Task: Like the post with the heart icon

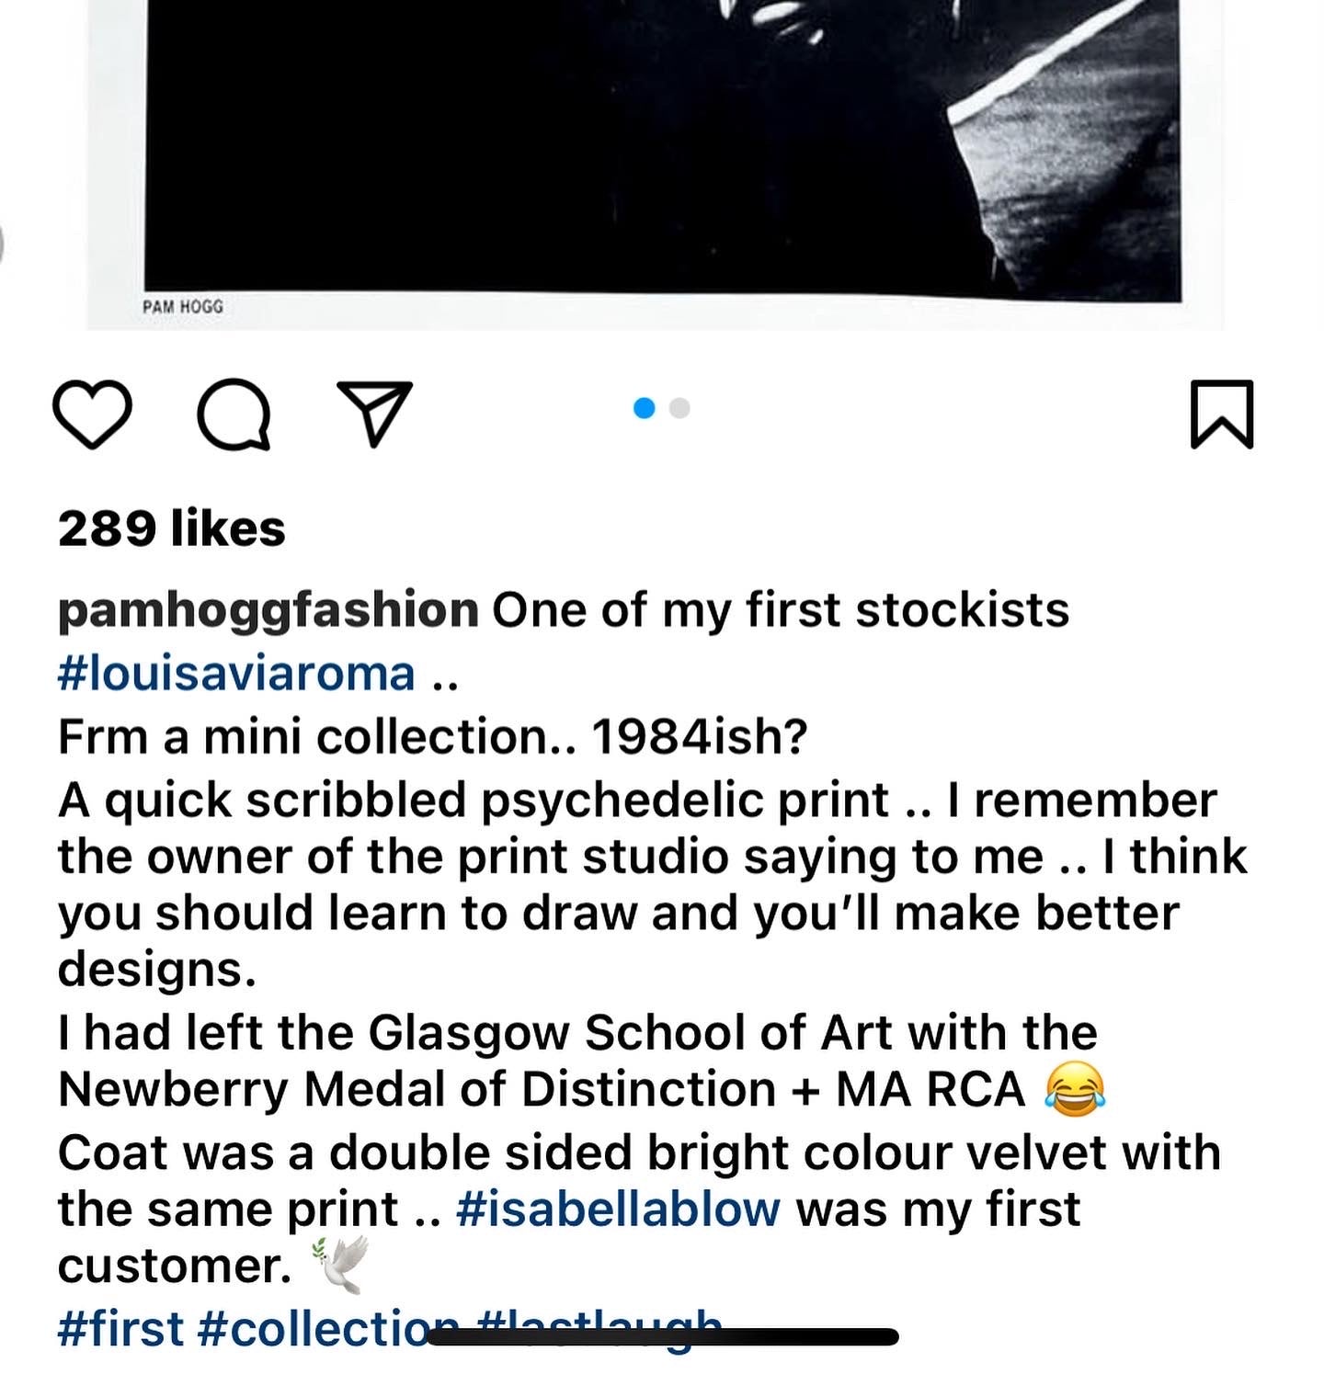Action: click(92, 414)
